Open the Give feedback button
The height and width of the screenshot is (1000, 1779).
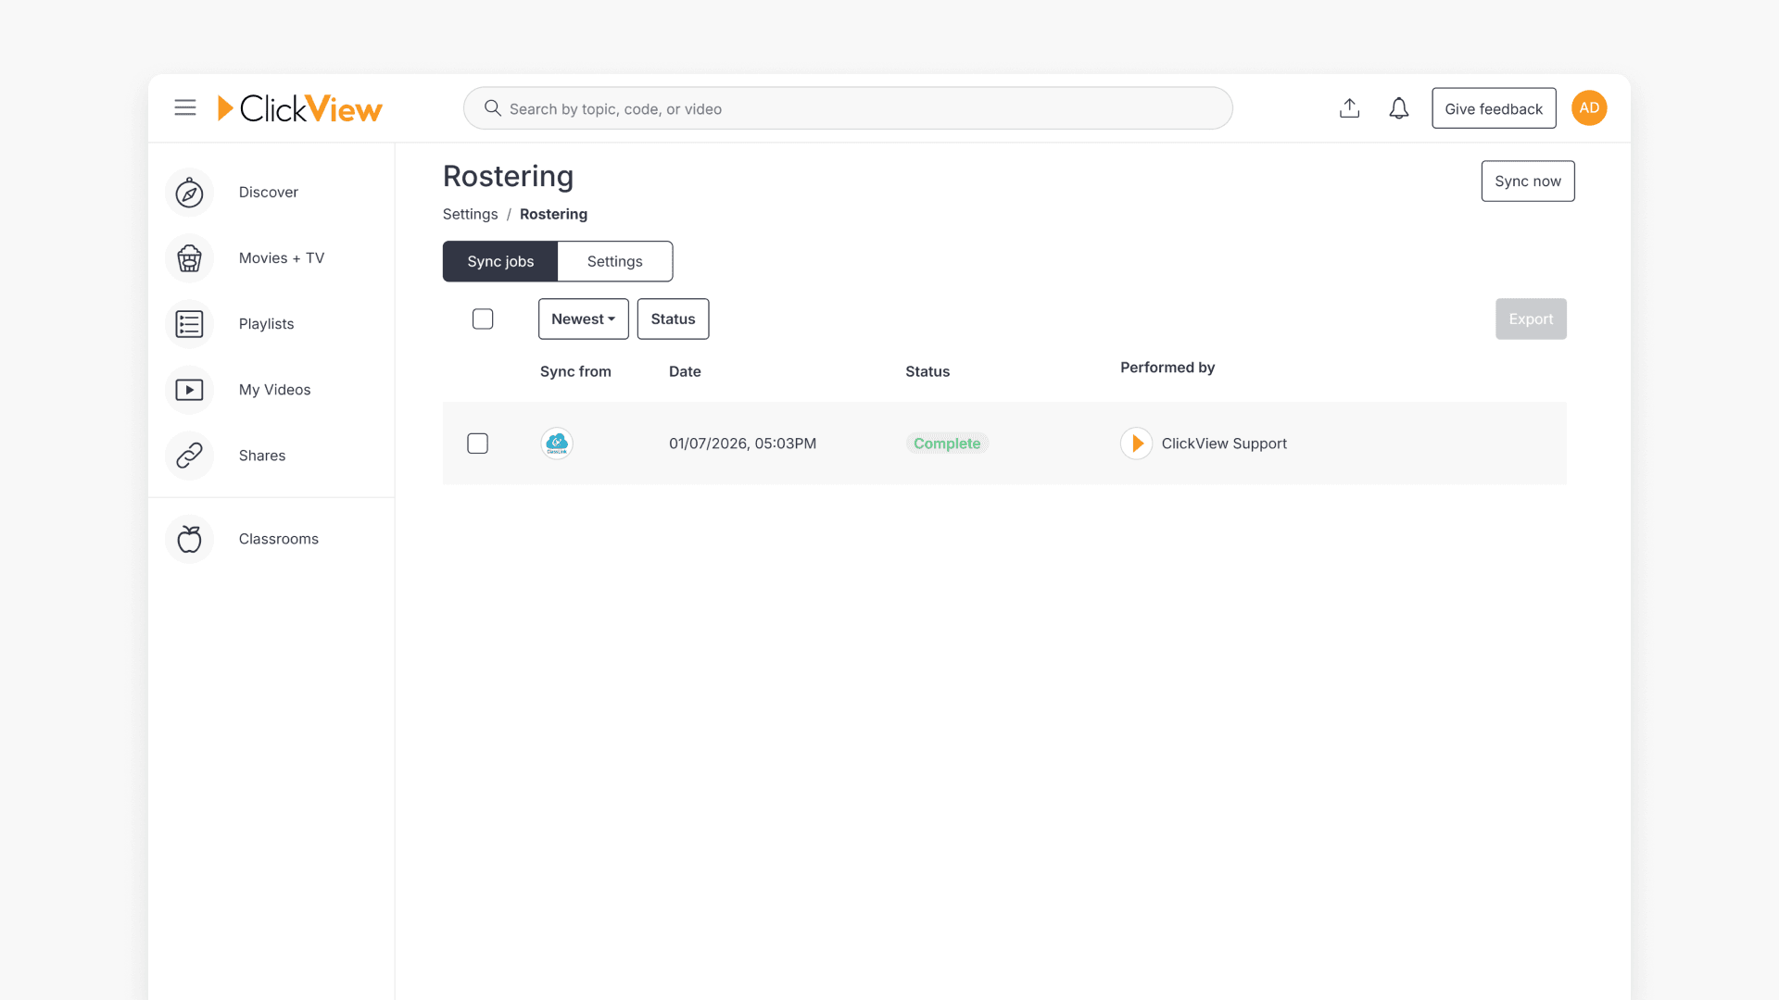(1494, 107)
